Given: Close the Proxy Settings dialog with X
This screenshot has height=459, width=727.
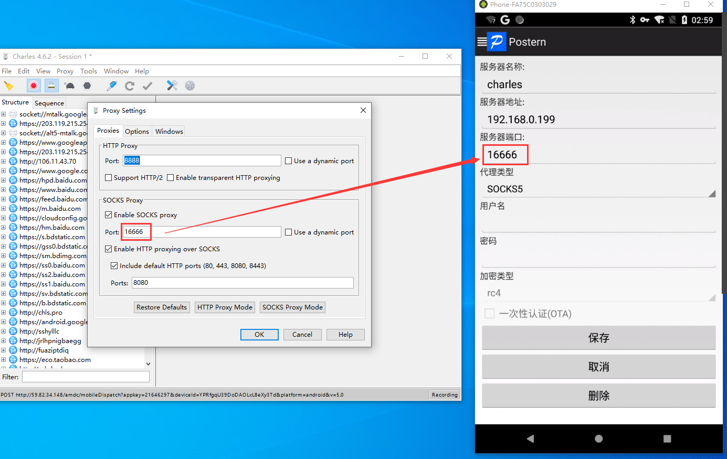Looking at the screenshot, I should click(x=363, y=110).
